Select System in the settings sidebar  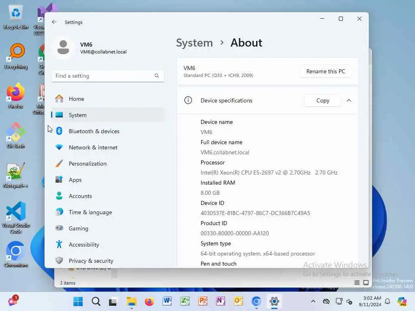pos(108,115)
